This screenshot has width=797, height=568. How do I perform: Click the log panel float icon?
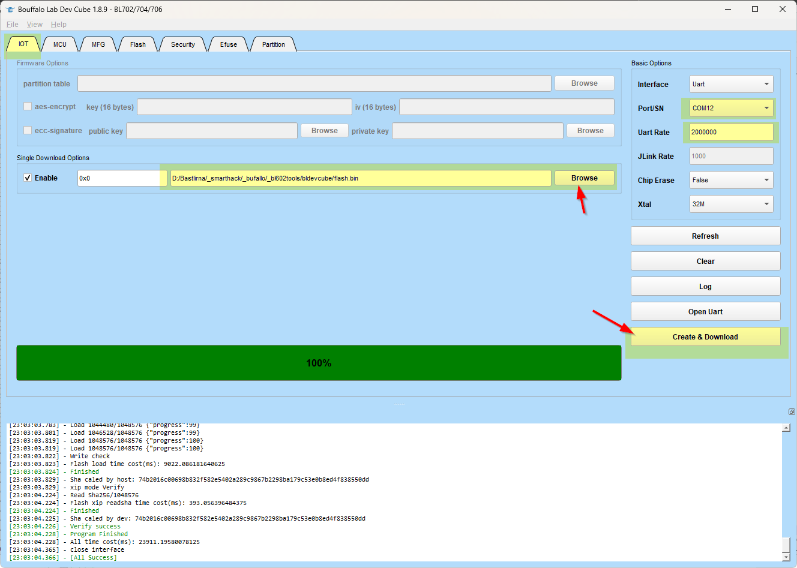pyautogui.click(x=792, y=411)
